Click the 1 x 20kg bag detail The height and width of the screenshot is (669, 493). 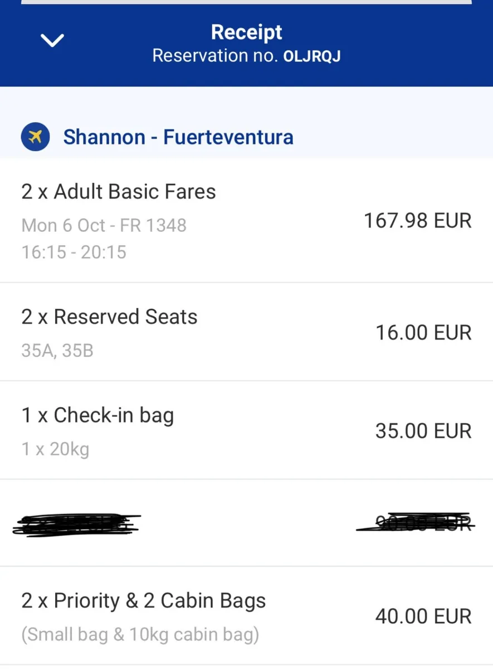coord(55,449)
